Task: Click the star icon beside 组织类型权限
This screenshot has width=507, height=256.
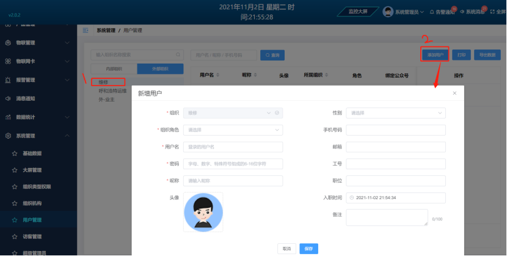Action: tap(15, 187)
